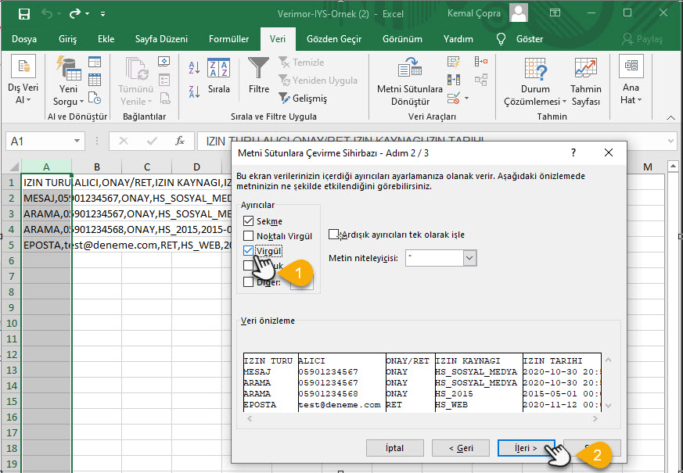Image resolution: width=683 pixels, height=473 pixels.
Task: Uncheck the Virgül delimiter checkbox
Action: 248,251
